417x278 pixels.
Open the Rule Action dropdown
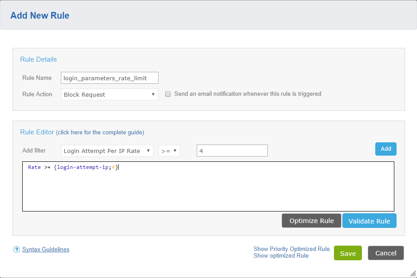[110, 94]
